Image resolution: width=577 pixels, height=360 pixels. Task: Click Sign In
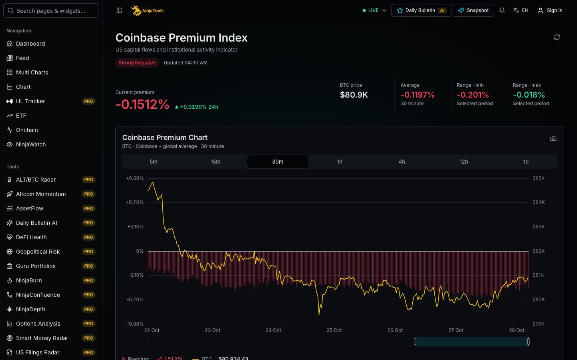point(550,10)
